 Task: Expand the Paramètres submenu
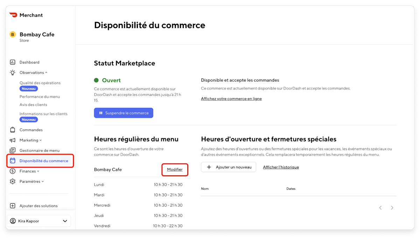pos(43,182)
